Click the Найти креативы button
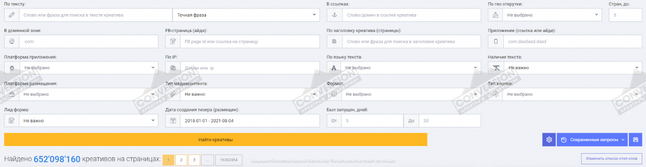This screenshot has width=646, height=167. coord(215,140)
